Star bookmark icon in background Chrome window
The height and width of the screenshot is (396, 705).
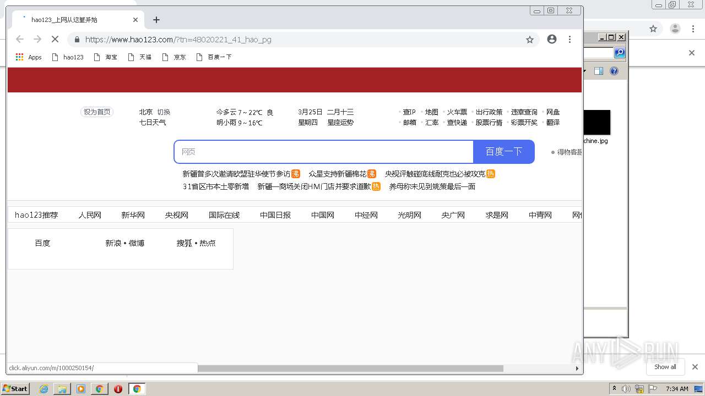653,29
